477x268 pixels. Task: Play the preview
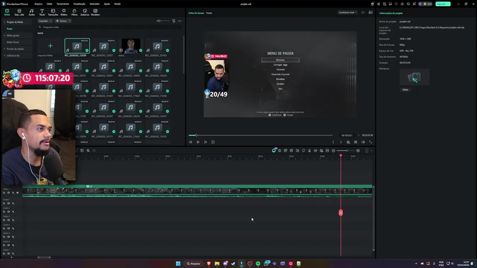205,142
